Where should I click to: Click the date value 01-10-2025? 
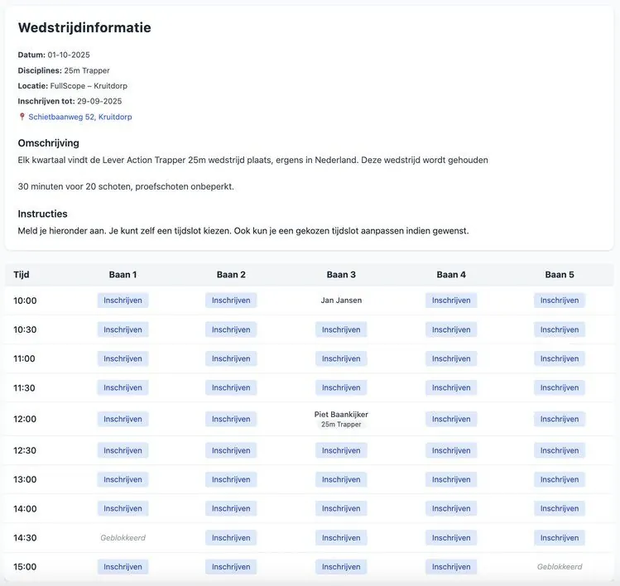[x=69, y=55]
